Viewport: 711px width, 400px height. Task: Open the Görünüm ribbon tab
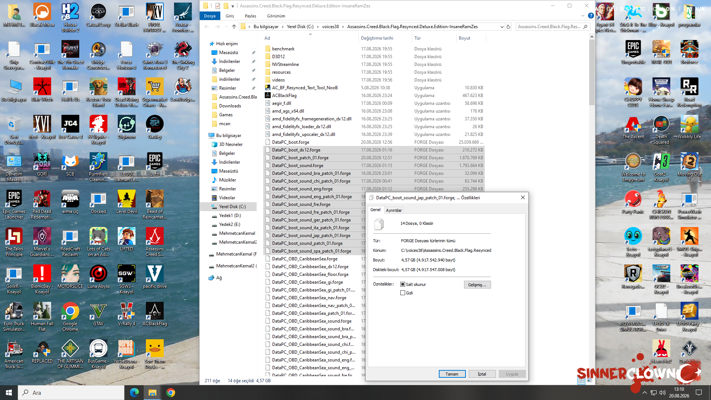[276, 16]
